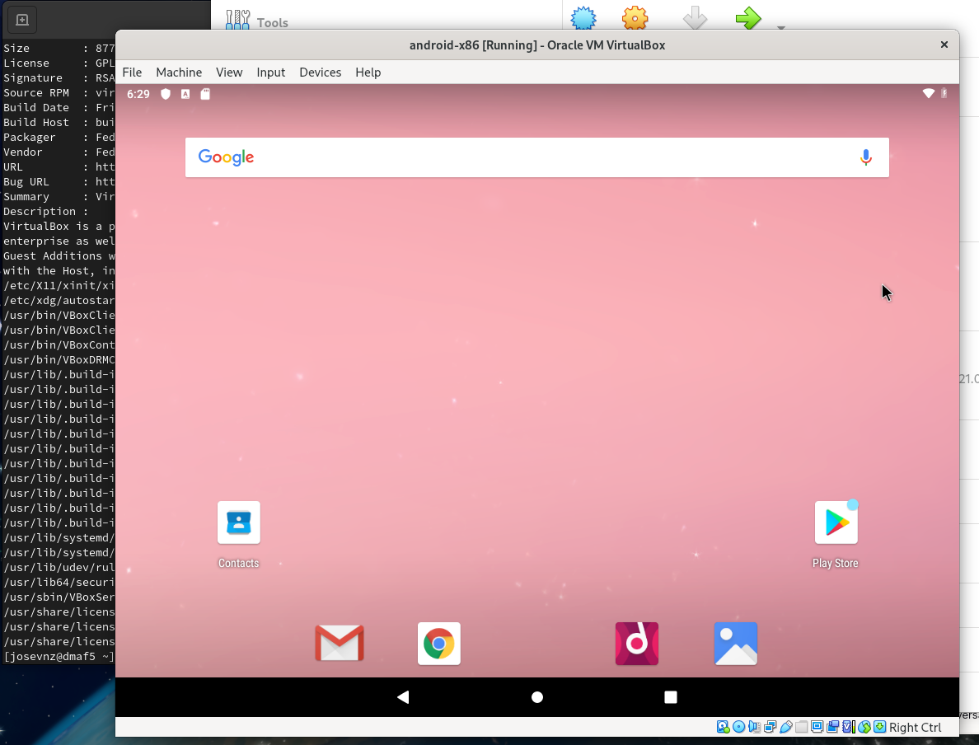This screenshot has width=979, height=745.
Task: Tap the Google voice search microphone
Action: pos(865,157)
